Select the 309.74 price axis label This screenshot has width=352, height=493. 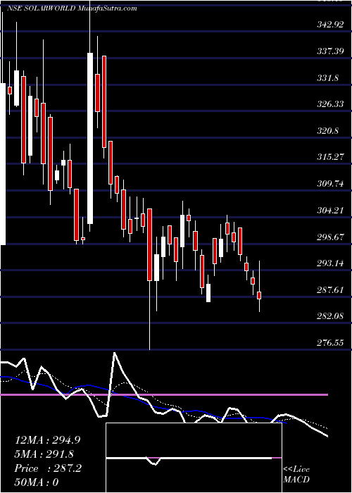[331, 184]
